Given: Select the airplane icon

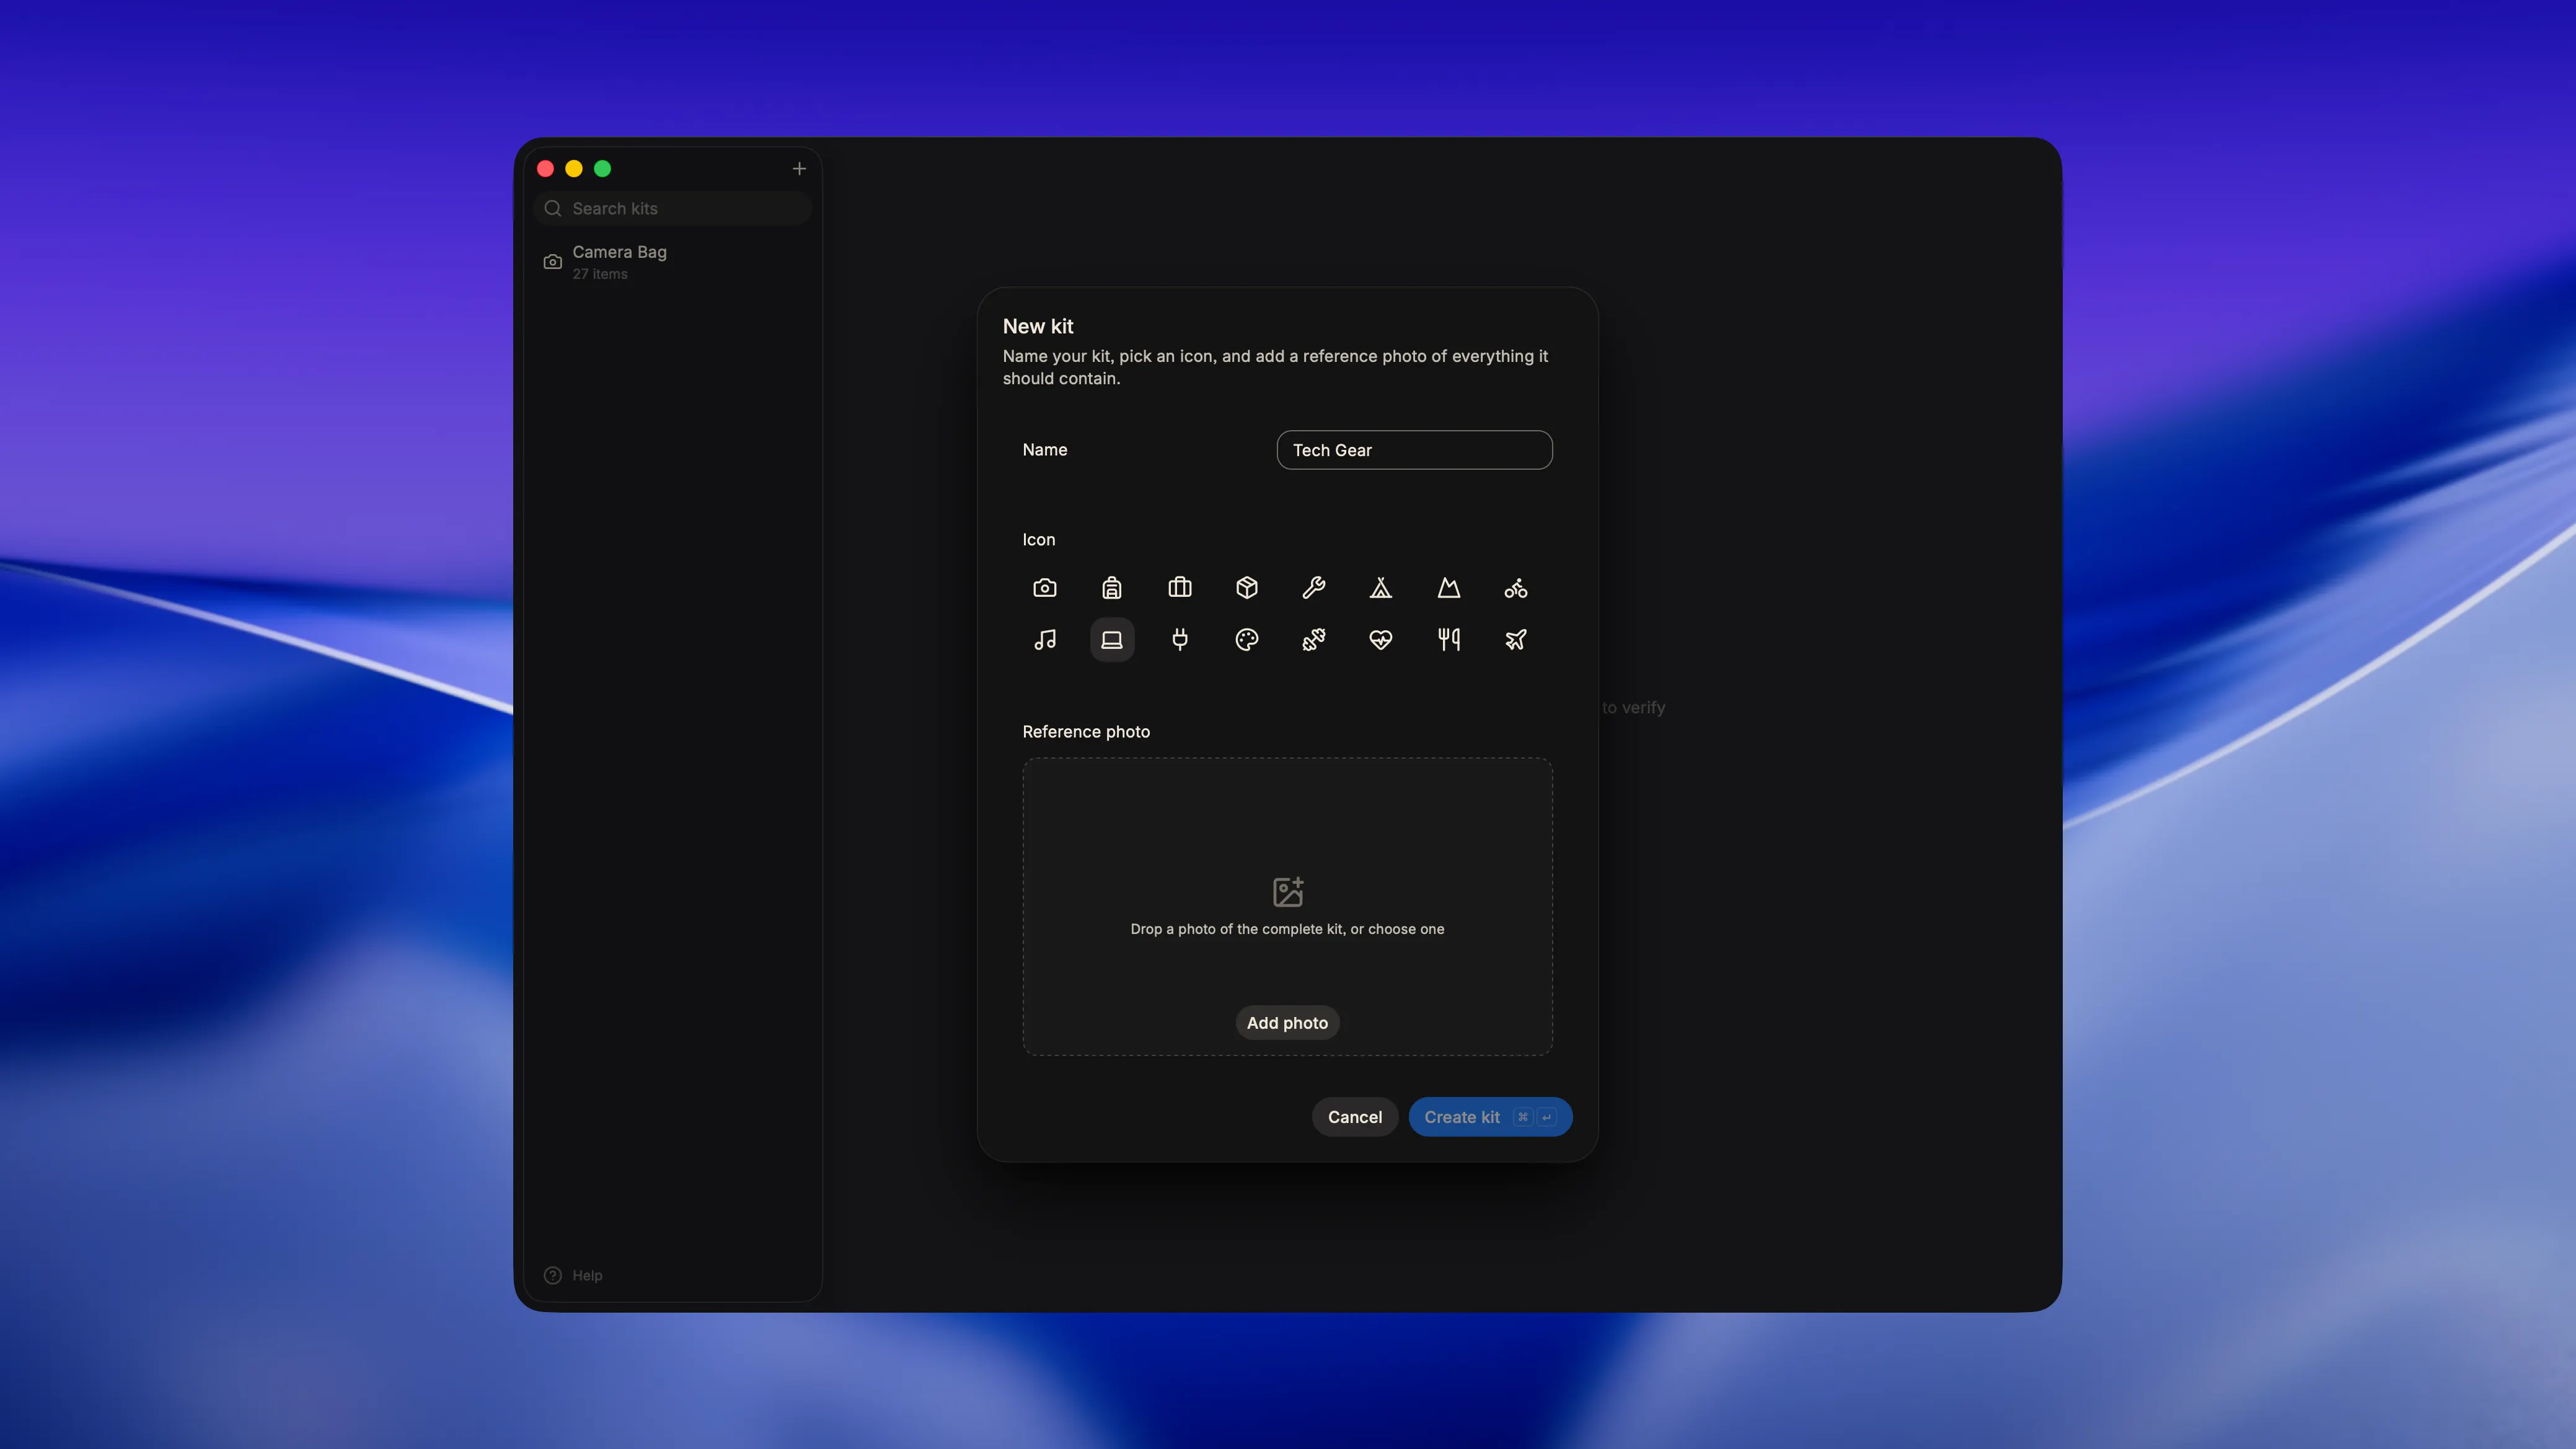Looking at the screenshot, I should [x=1515, y=639].
